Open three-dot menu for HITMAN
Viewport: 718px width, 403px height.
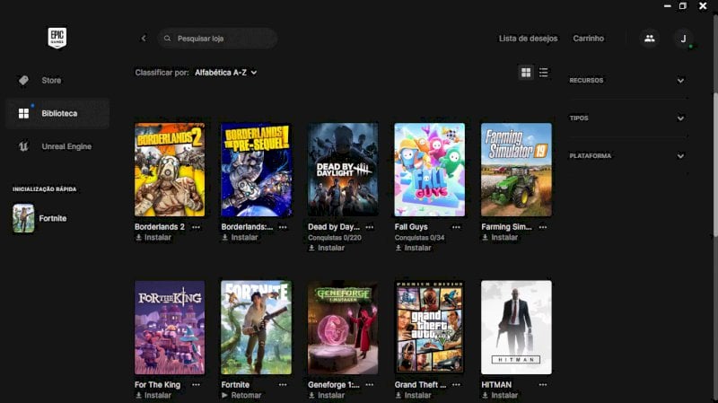pyautogui.click(x=543, y=385)
